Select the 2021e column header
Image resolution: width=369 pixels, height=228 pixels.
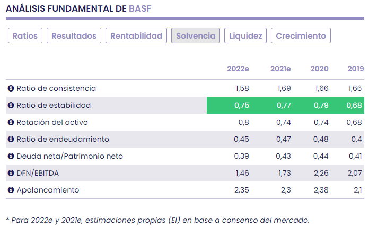280,69
